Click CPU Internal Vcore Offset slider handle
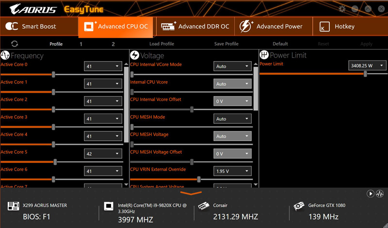 click(192, 110)
